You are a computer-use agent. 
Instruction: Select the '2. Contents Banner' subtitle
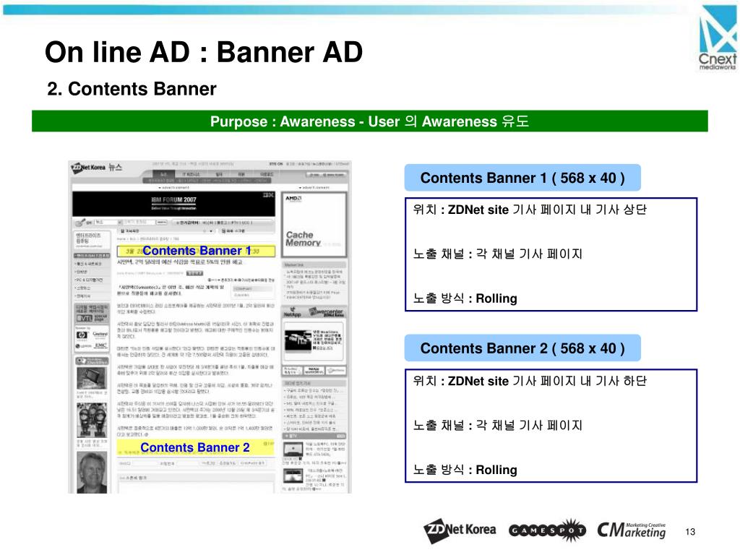132,89
